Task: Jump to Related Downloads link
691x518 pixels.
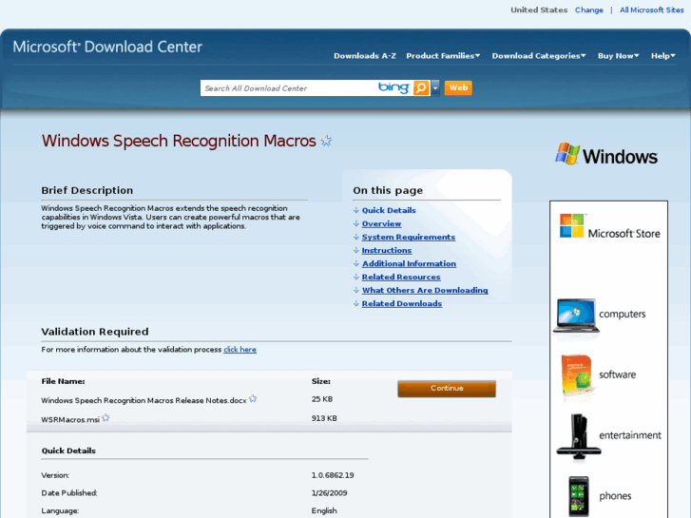Action: [402, 304]
